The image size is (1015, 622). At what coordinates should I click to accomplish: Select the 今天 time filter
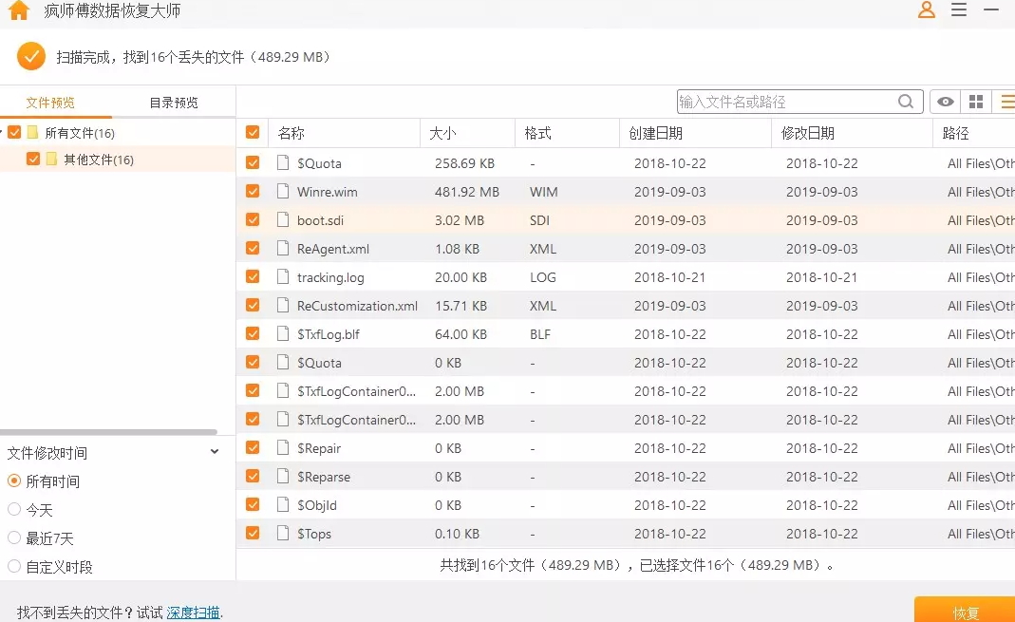point(14,510)
